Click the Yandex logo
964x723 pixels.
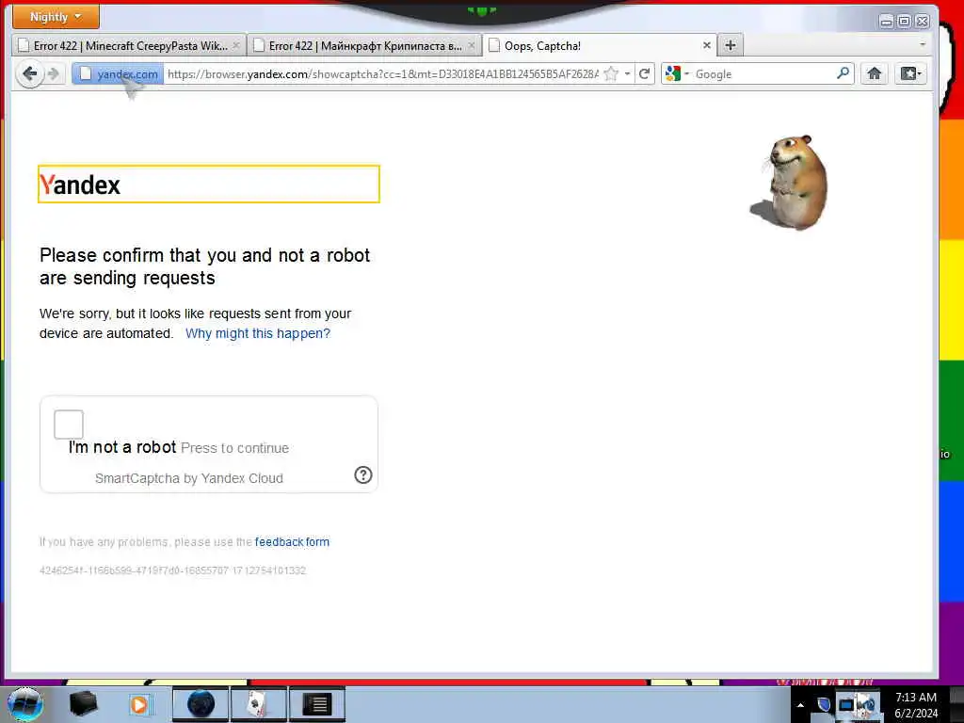pyautogui.click(x=80, y=185)
